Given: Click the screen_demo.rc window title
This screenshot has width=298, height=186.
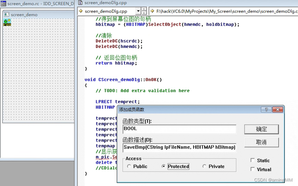Looking at the screenshot, I should click(40, 4).
